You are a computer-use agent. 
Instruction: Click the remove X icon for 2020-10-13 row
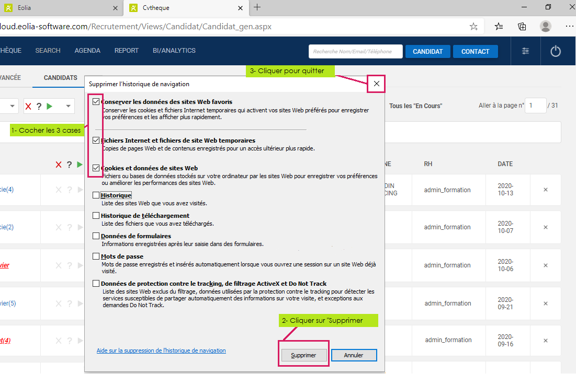pyautogui.click(x=546, y=190)
